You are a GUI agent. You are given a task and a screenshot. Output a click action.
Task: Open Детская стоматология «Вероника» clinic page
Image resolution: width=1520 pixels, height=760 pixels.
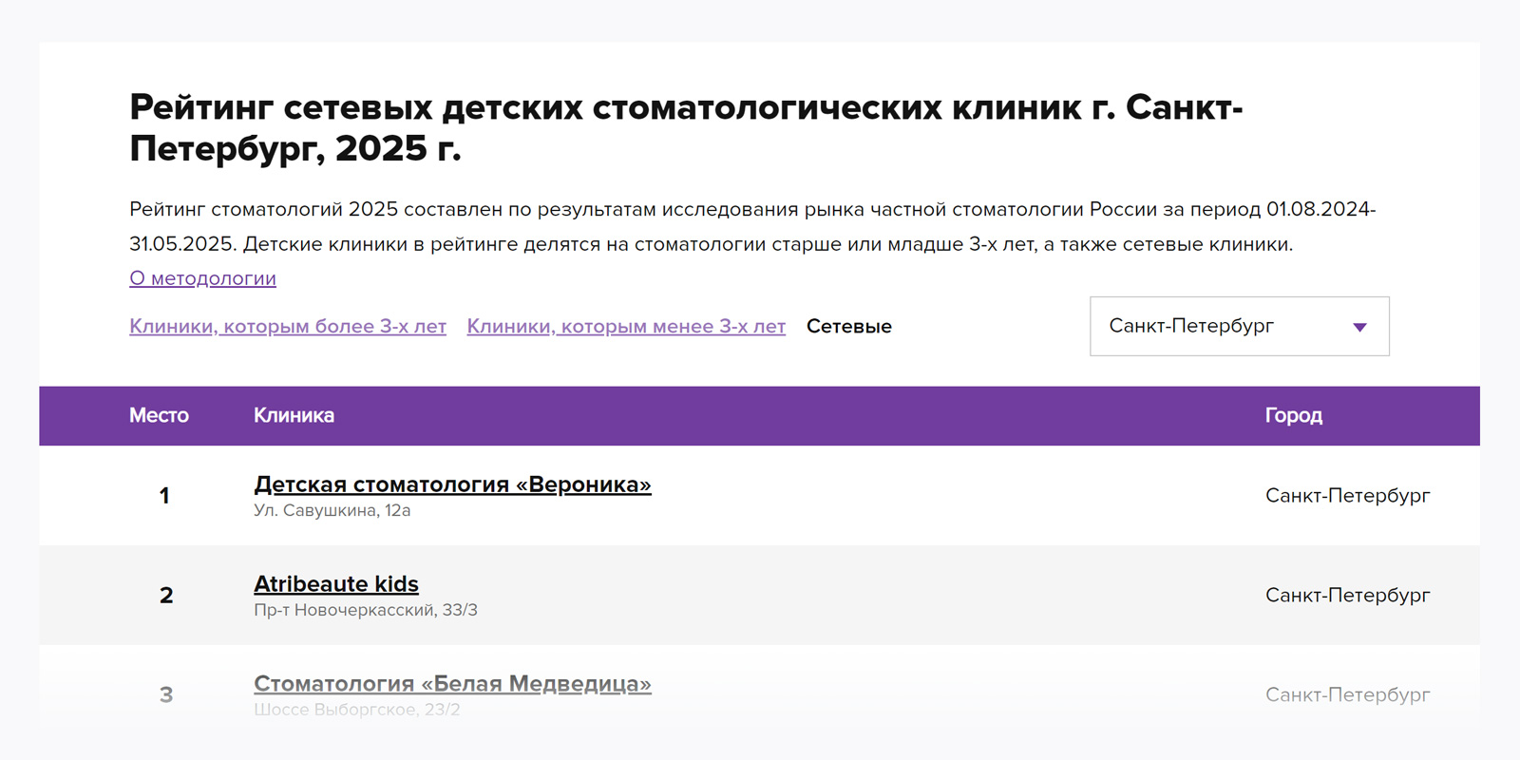click(452, 484)
